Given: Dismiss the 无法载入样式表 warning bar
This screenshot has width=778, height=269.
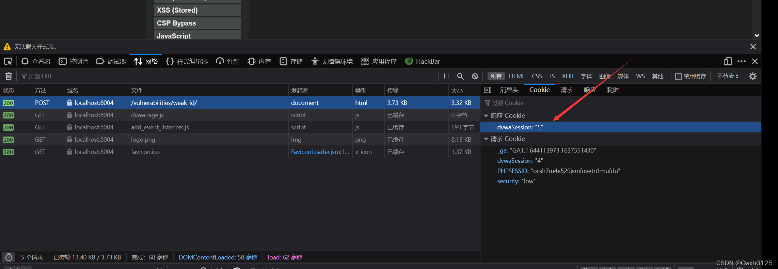Looking at the screenshot, I should [x=753, y=47].
